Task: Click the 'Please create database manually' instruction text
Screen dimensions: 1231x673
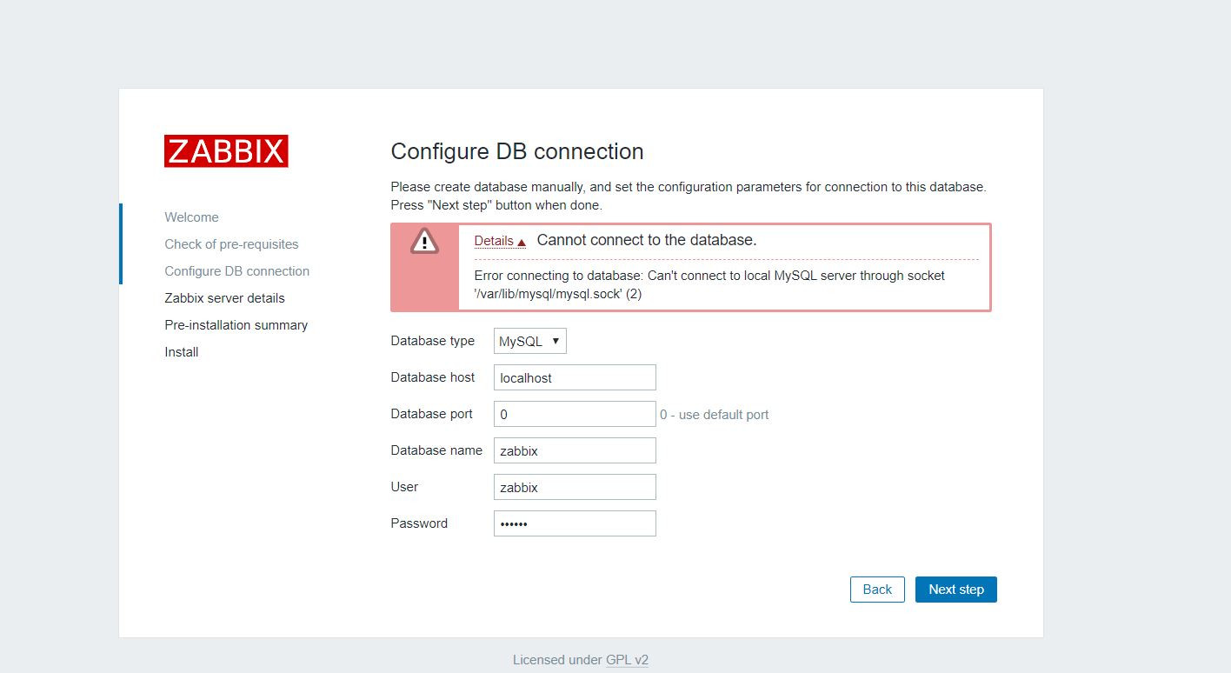Action: 689,197
